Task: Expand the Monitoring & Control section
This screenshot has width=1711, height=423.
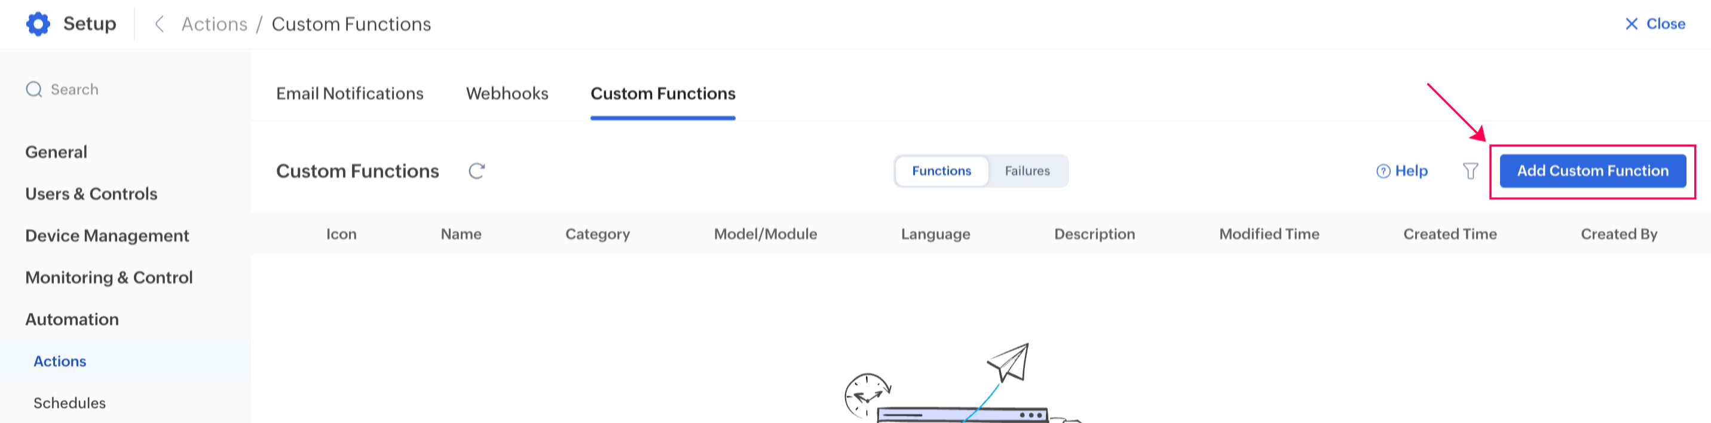Action: click(x=109, y=278)
